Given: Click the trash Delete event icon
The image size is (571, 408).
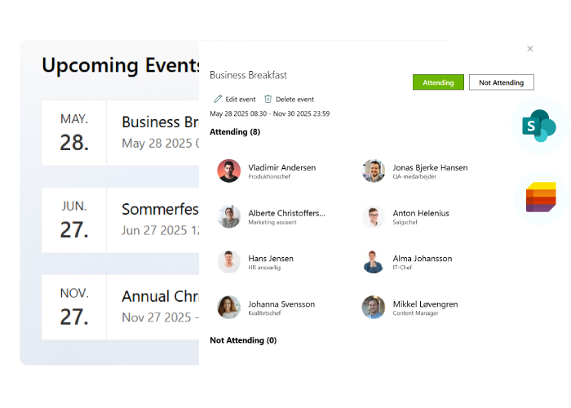Looking at the screenshot, I should (x=268, y=99).
